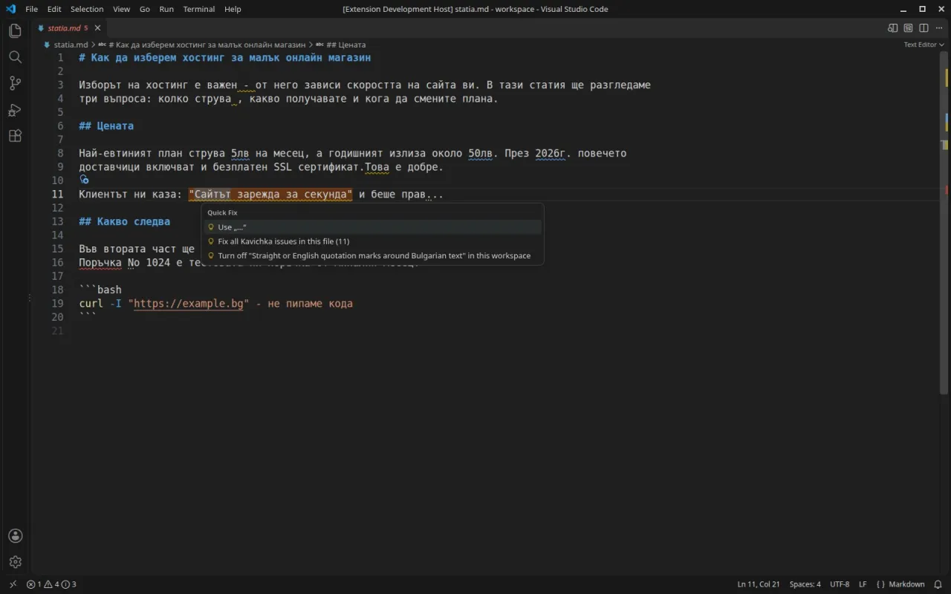Open the View menu

pyautogui.click(x=121, y=9)
